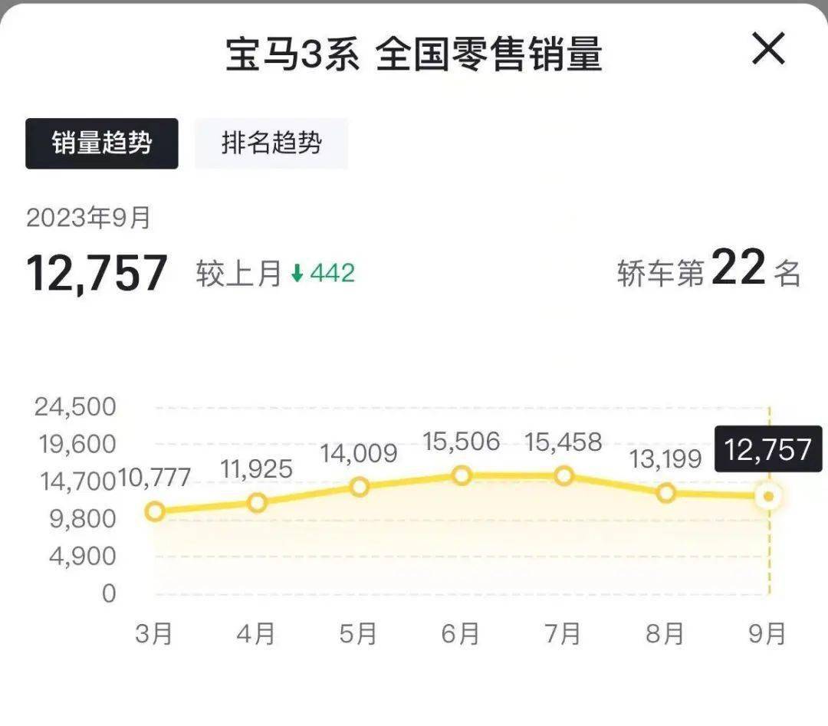Select the 7月 data point on chart
The image size is (828, 726).
[564, 476]
